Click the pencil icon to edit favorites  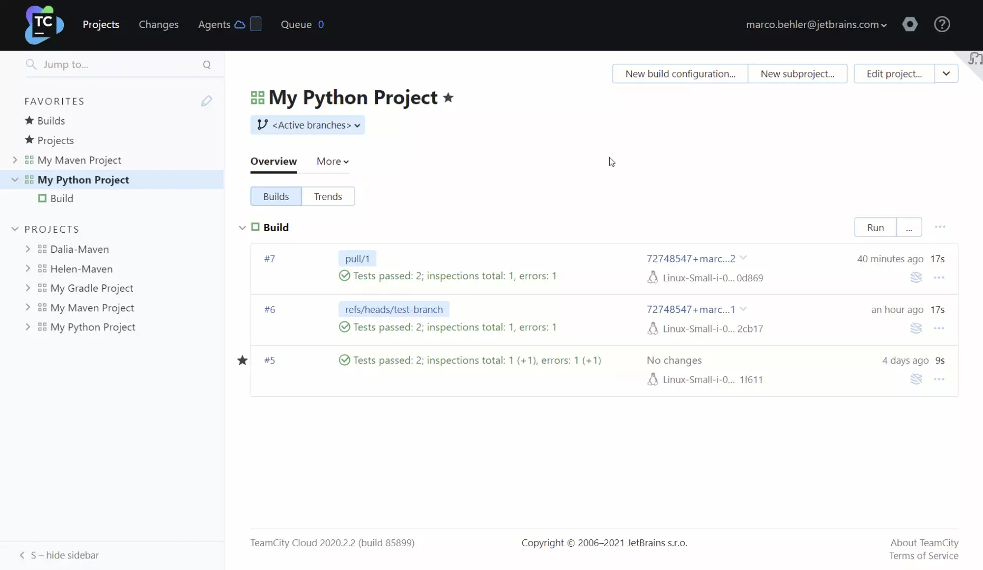[206, 101]
